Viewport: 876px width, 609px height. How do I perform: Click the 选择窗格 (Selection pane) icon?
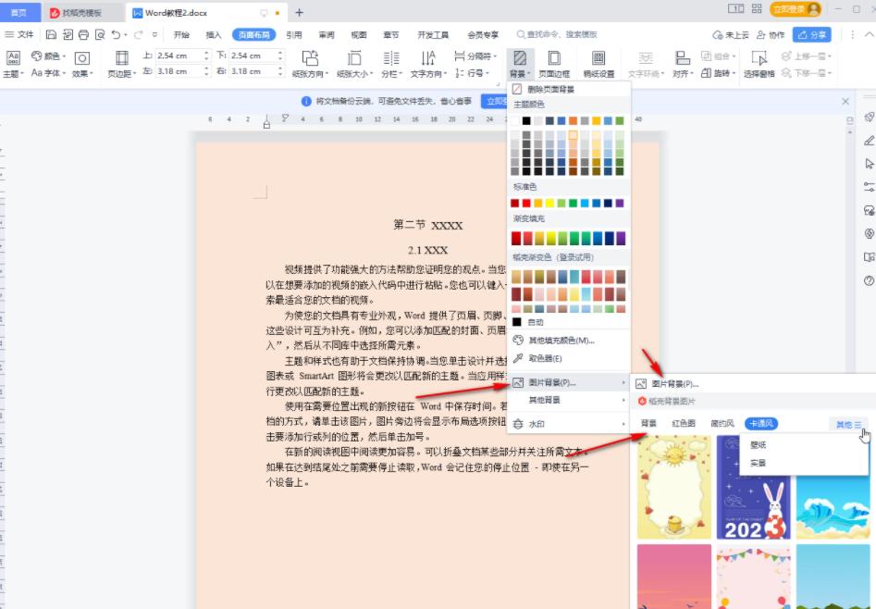click(x=759, y=61)
